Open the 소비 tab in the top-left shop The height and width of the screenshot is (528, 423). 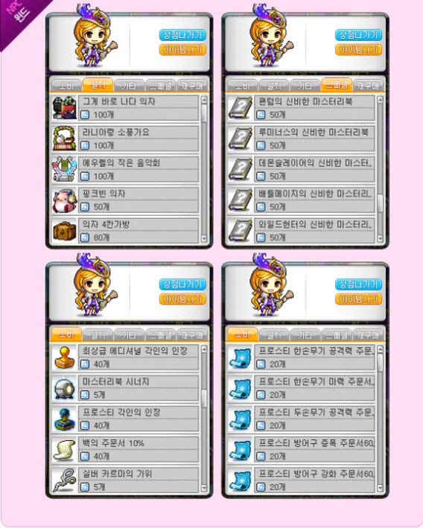click(x=66, y=86)
